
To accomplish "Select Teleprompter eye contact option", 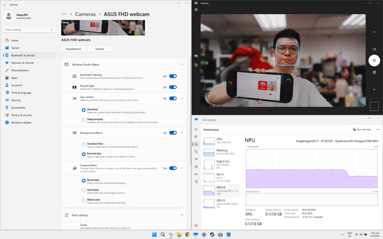I will pos(84,120).
